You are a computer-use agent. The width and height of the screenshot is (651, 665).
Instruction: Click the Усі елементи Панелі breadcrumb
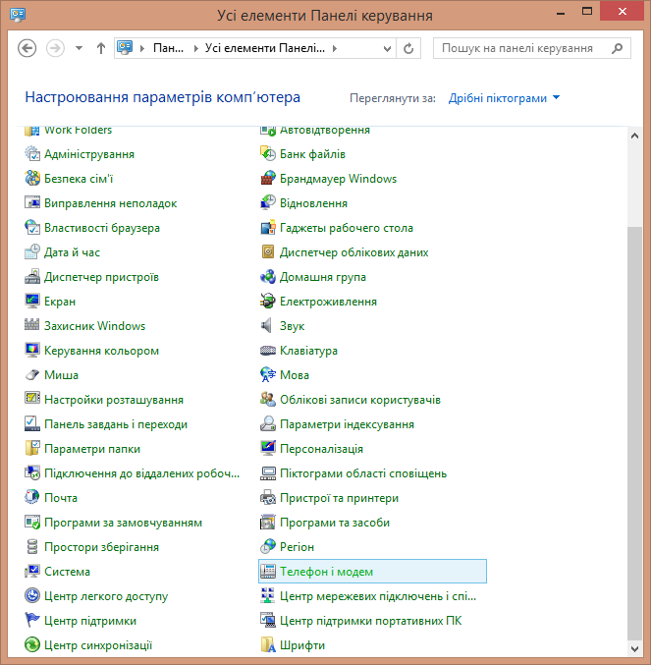pos(265,48)
